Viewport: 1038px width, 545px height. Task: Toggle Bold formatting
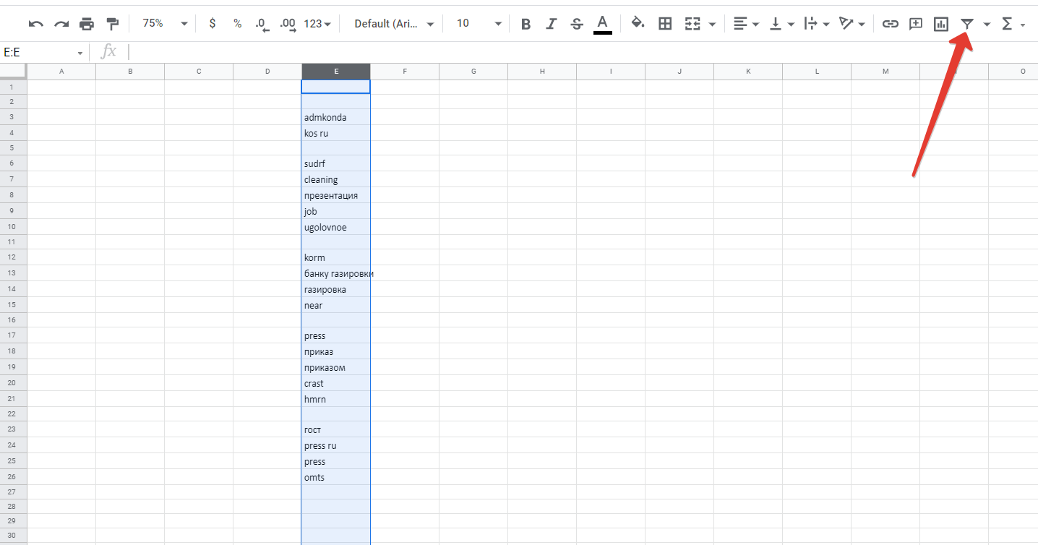526,24
